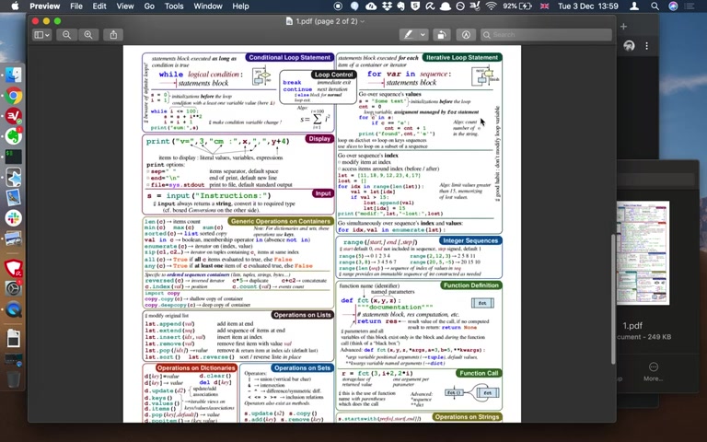The image size is (707, 442).
Task: Open the user account menu bar icon
Action: tap(634, 6)
